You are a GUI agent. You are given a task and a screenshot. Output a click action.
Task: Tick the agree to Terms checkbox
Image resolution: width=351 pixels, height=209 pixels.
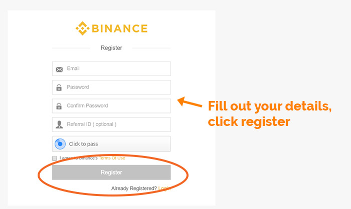coord(54,158)
